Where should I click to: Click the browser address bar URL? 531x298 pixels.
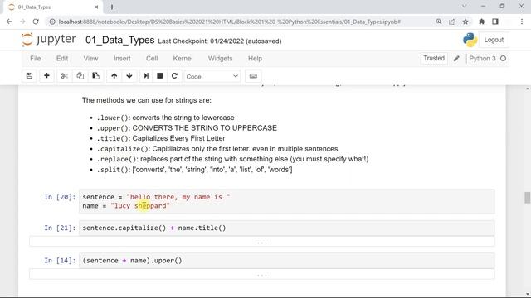point(229,22)
